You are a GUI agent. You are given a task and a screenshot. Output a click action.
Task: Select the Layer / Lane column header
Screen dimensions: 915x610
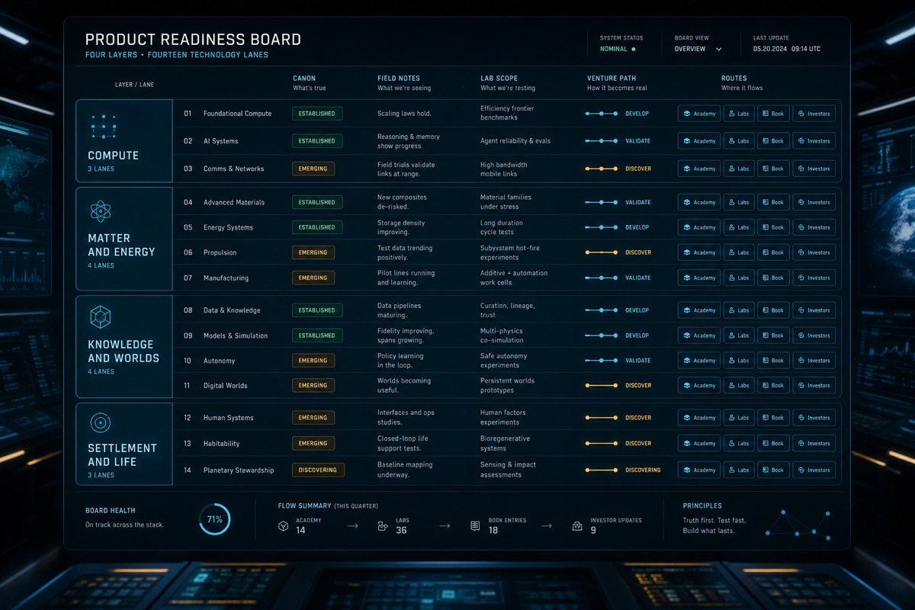(x=134, y=85)
